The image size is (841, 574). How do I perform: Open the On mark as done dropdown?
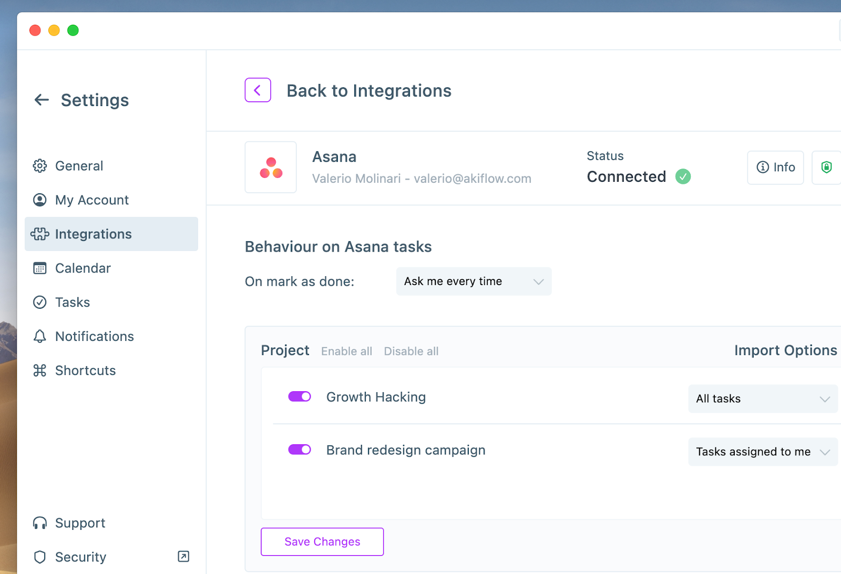coord(474,281)
